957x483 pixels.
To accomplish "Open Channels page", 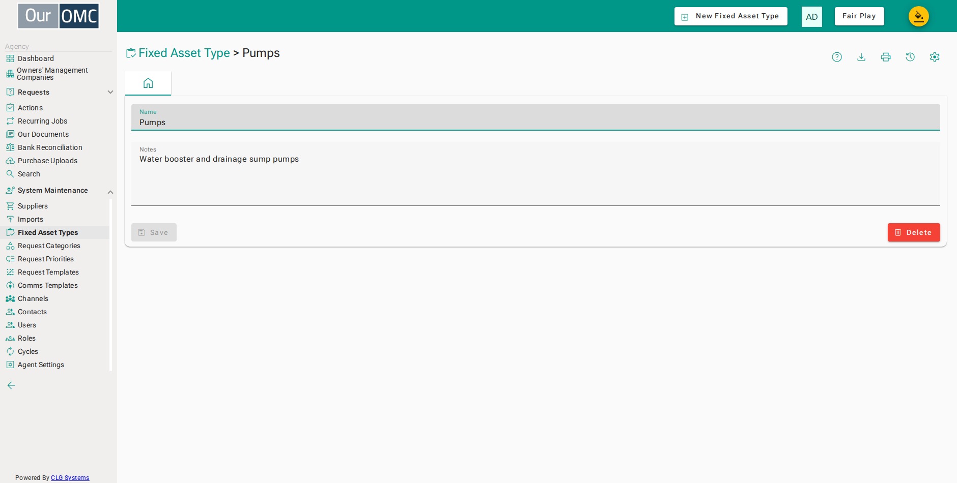I will pyautogui.click(x=33, y=298).
